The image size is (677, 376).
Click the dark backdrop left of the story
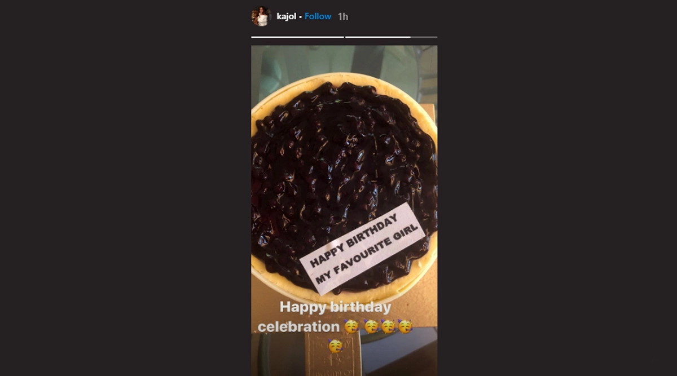[125, 188]
